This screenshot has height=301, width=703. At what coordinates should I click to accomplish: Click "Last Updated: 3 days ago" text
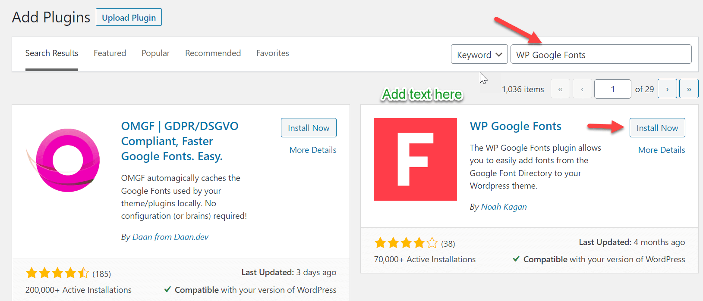coord(289,272)
